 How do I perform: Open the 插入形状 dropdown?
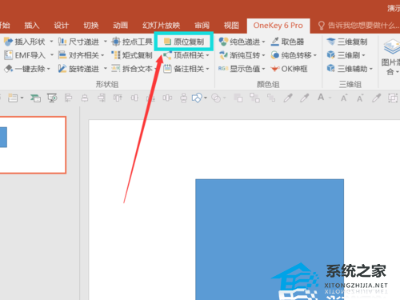(51, 42)
